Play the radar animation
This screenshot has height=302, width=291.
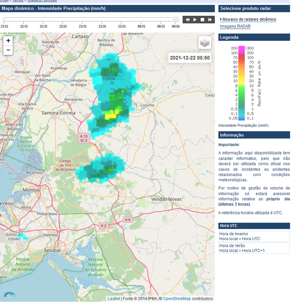point(195,20)
